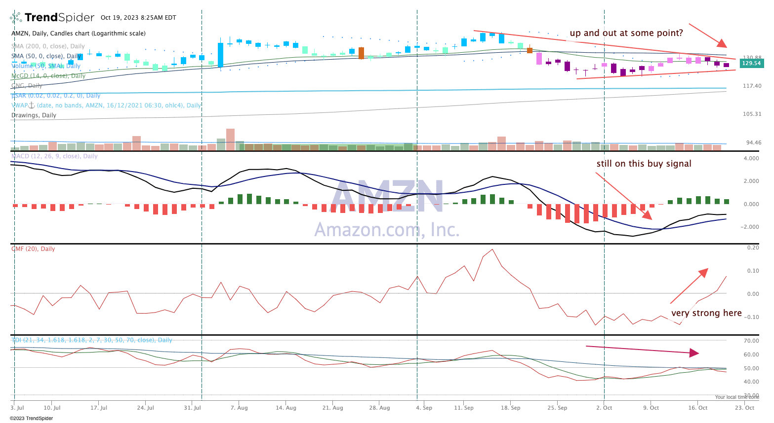This screenshot has width=774, height=423.
Task: Select the 14. Aug date label
Action: (285, 408)
